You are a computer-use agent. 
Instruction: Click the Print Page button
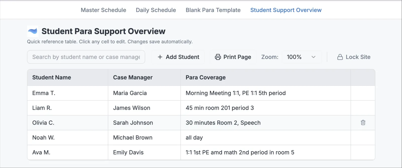233,57
